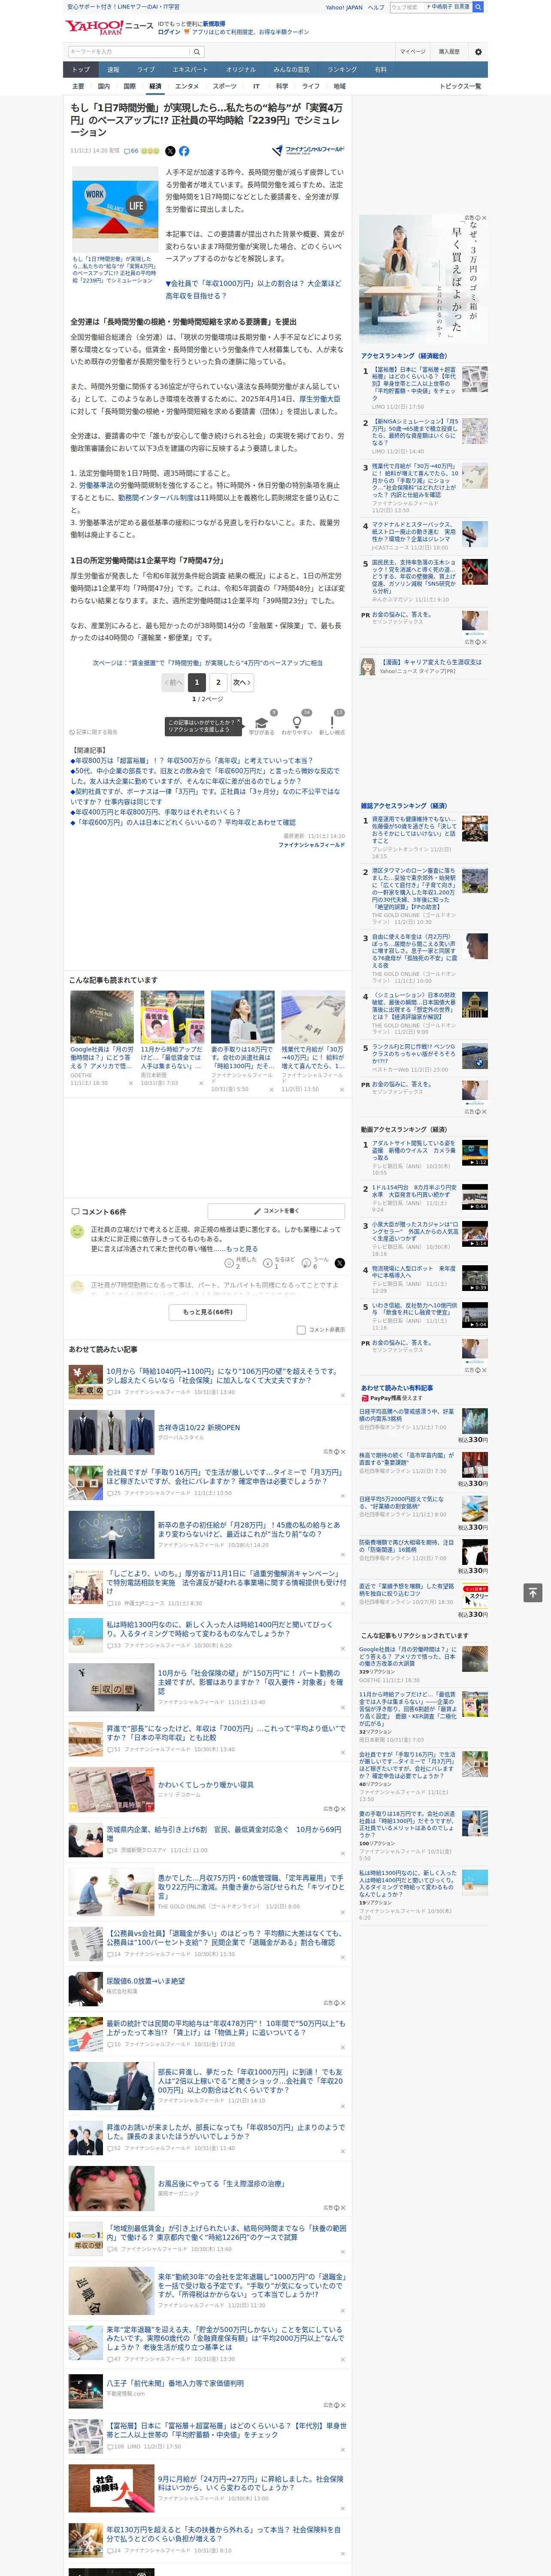Select the スポーツ category tab
551x2576 pixels.
point(225,86)
